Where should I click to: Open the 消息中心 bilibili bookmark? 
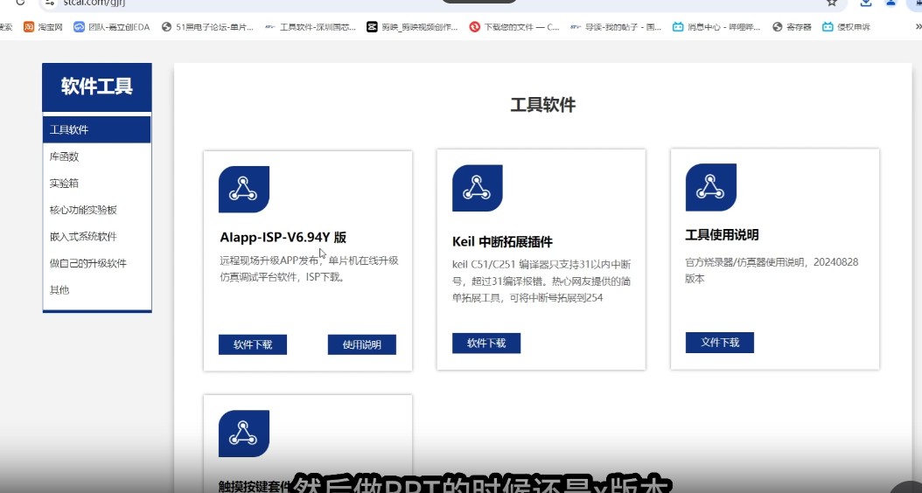716,27
